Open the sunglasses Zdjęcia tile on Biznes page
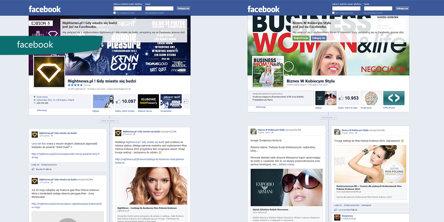The image size is (444, 222). click(x=326, y=98)
